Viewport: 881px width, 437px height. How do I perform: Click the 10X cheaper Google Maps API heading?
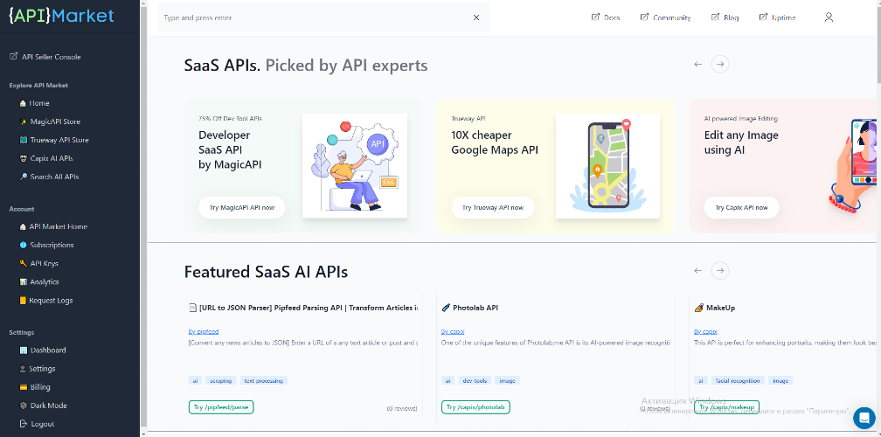(495, 142)
